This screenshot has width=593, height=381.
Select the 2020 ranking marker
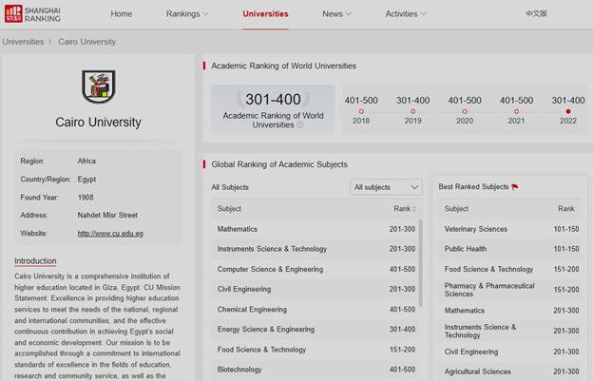[x=465, y=111]
